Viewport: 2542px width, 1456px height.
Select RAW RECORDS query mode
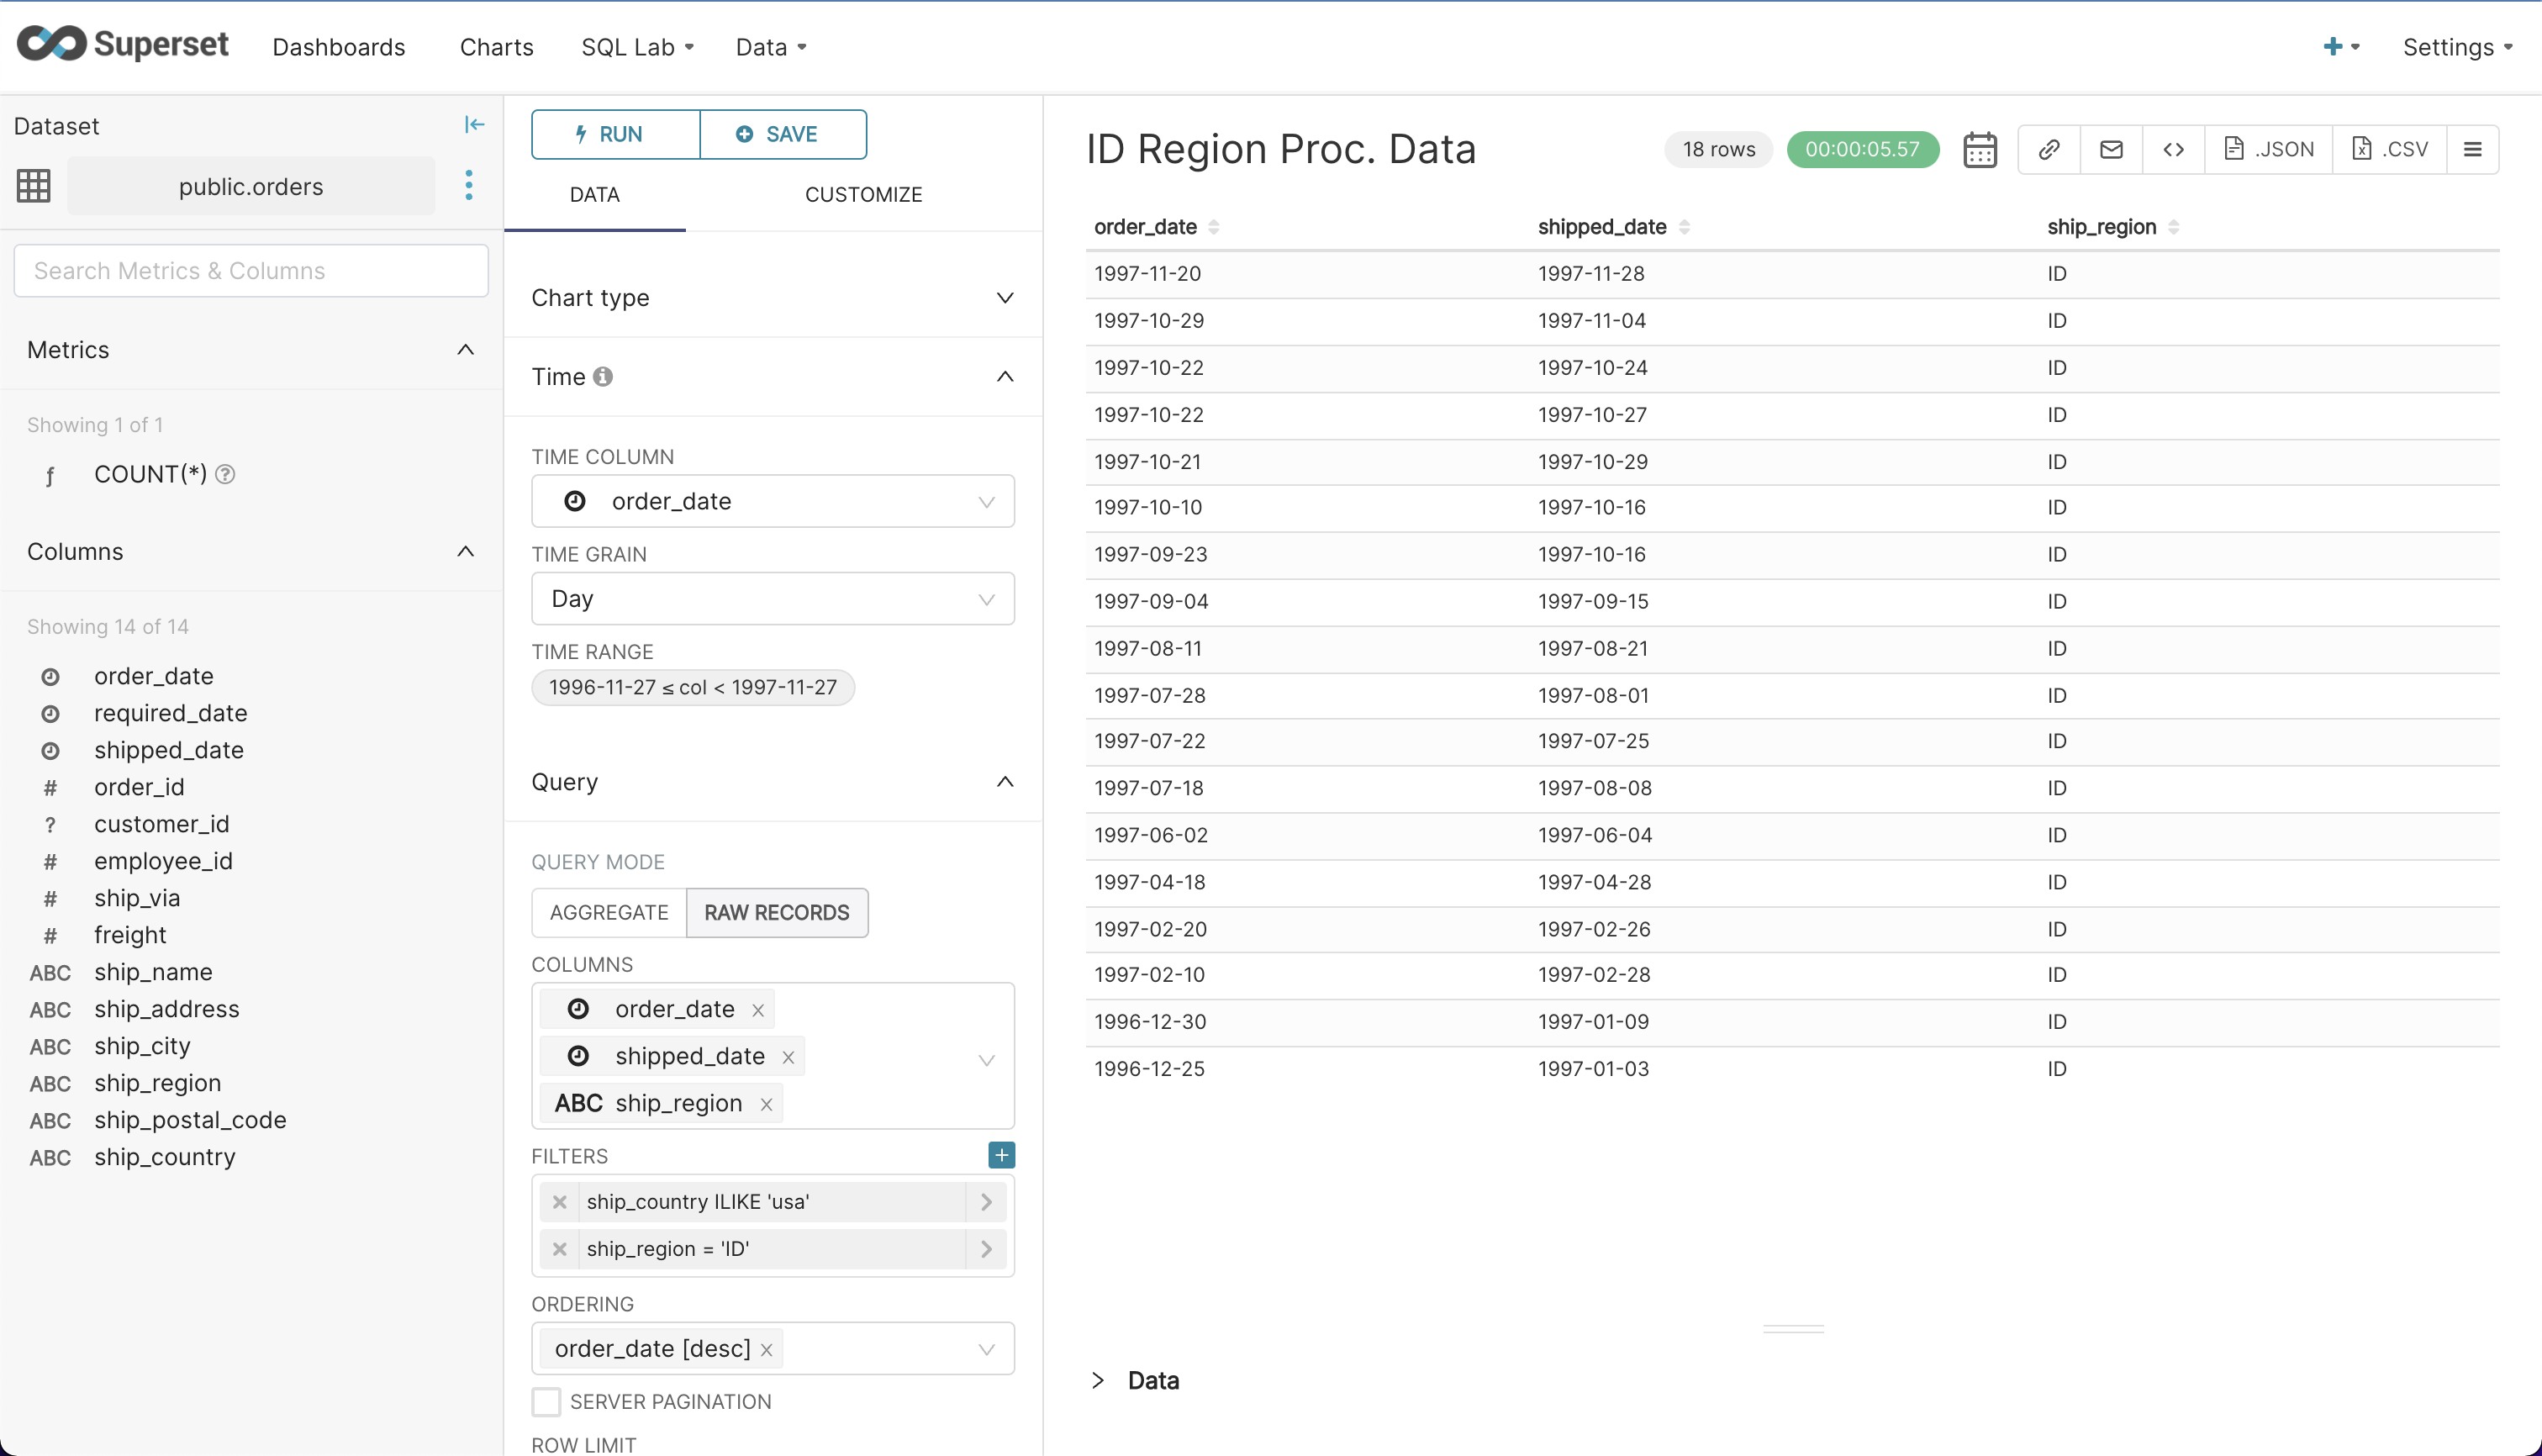click(777, 912)
